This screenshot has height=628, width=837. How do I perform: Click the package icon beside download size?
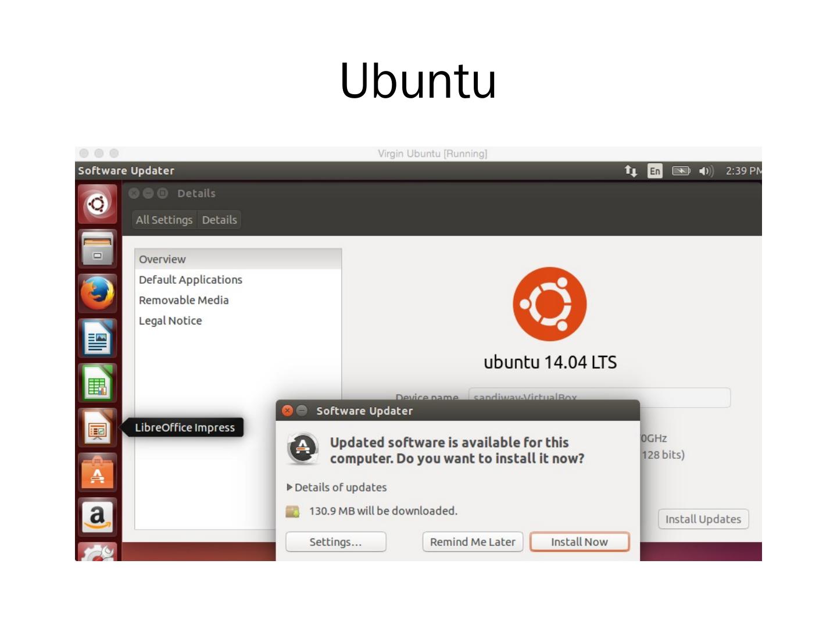pyautogui.click(x=292, y=511)
